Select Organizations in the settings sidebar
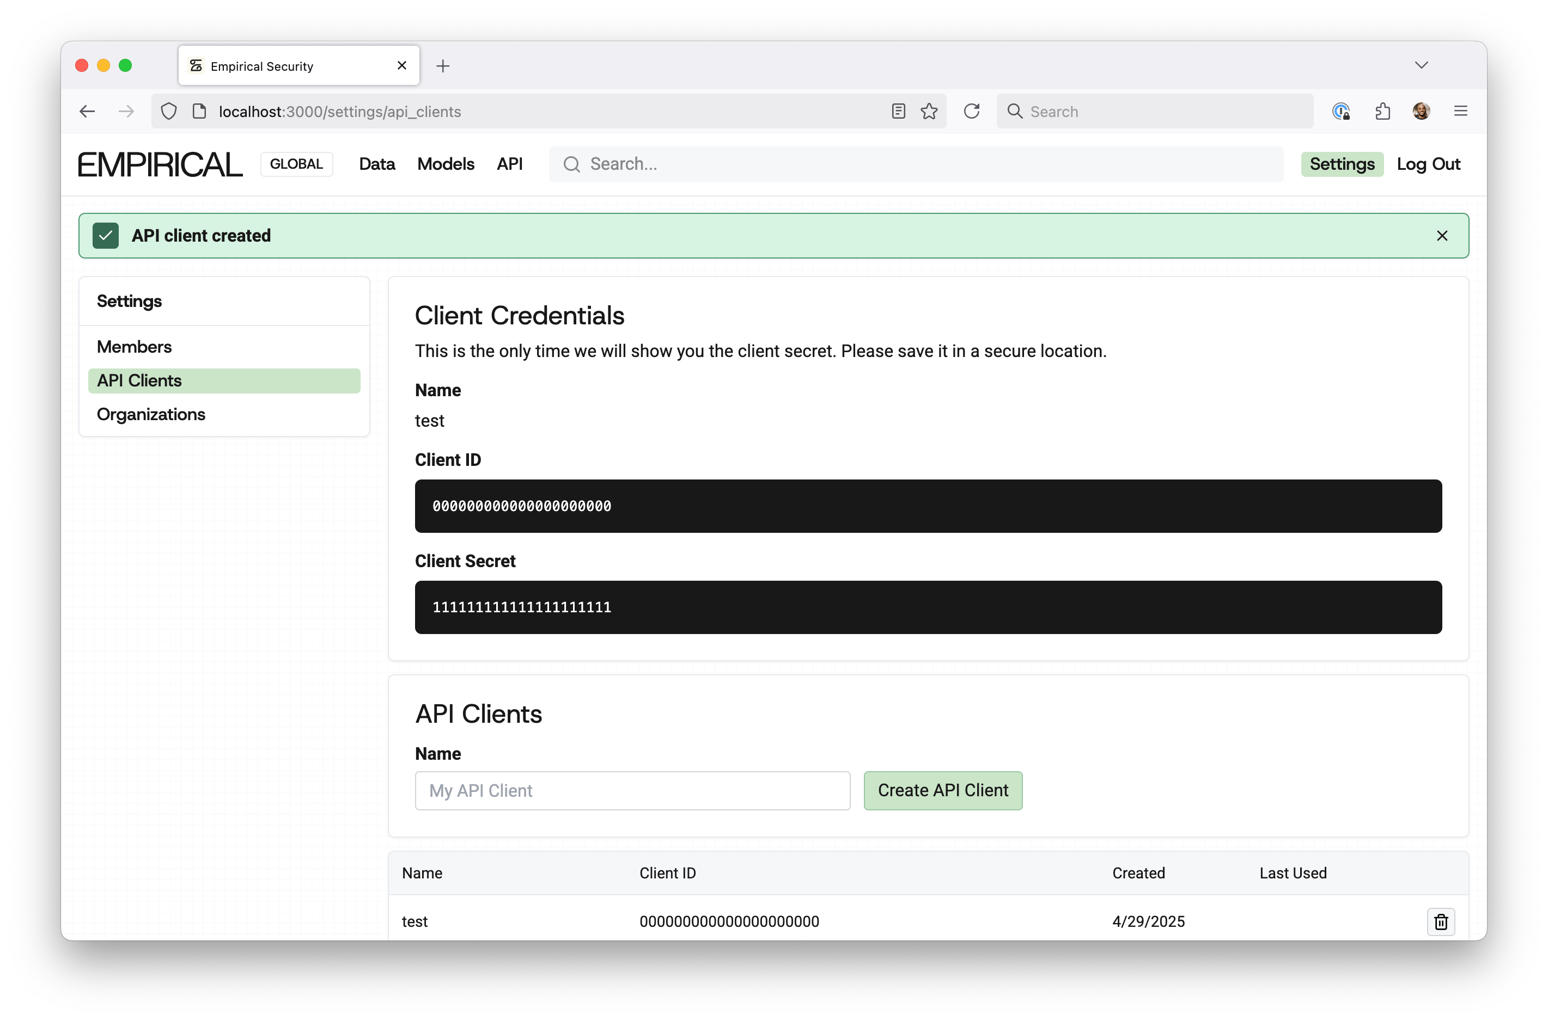The image size is (1548, 1021). pyautogui.click(x=150, y=414)
